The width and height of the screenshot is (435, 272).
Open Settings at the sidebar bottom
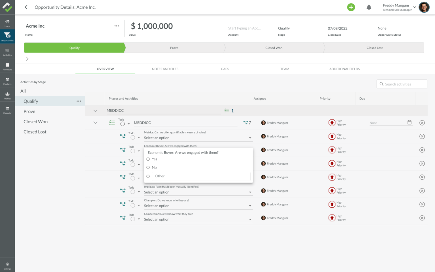pos(7,266)
